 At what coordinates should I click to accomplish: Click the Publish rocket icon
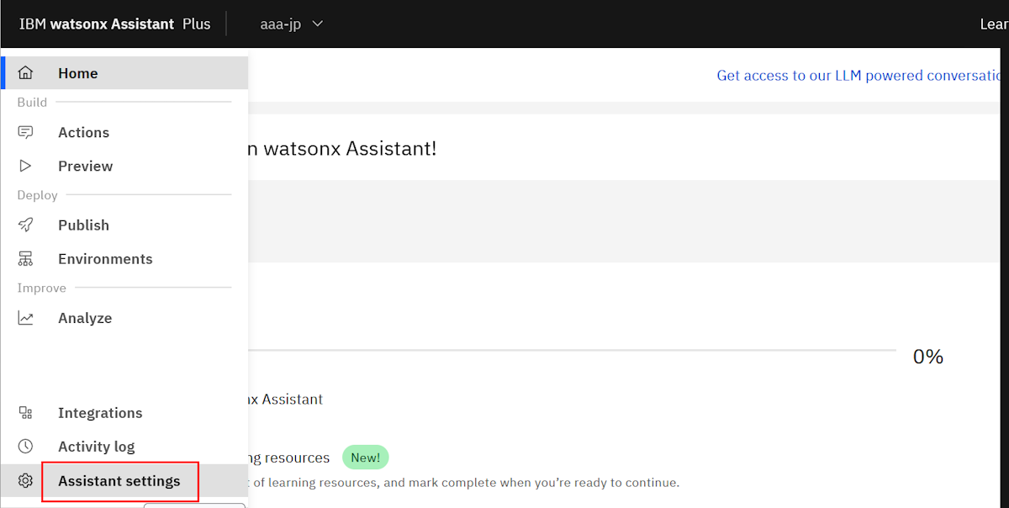[x=26, y=225]
